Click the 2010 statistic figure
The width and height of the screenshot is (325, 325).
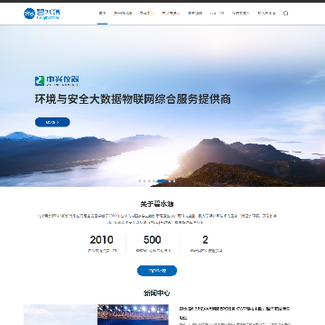pyautogui.click(x=102, y=240)
